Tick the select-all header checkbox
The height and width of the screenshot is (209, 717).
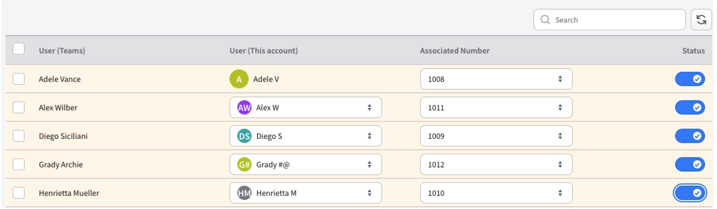(18, 49)
